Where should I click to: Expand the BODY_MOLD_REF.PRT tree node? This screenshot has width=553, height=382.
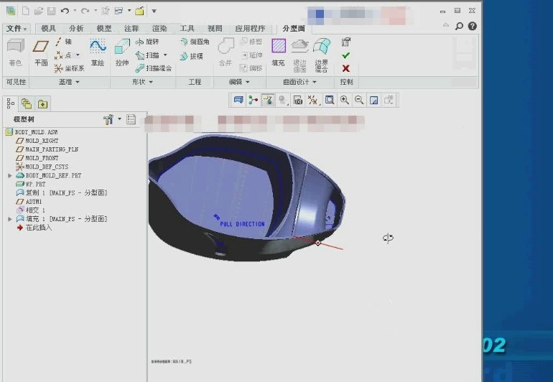tap(10, 175)
